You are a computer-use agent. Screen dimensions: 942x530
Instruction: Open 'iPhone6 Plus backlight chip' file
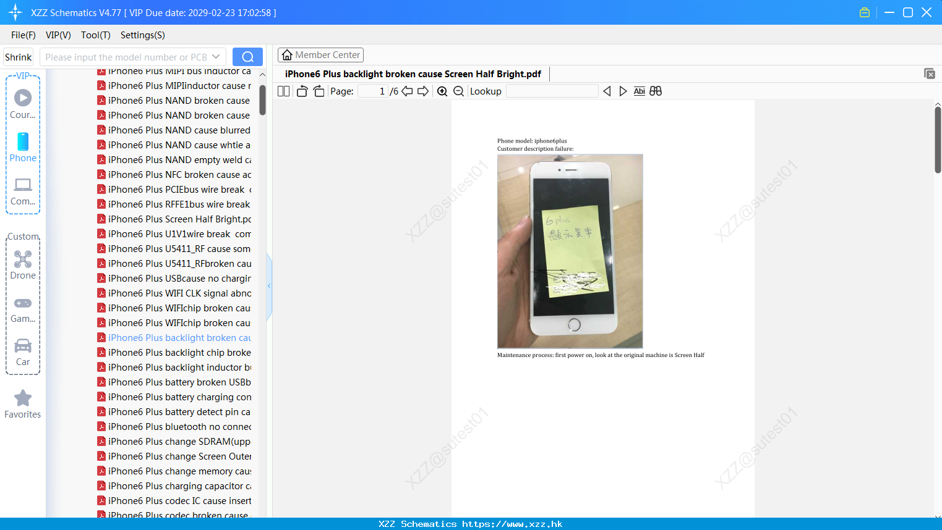pyautogui.click(x=174, y=353)
